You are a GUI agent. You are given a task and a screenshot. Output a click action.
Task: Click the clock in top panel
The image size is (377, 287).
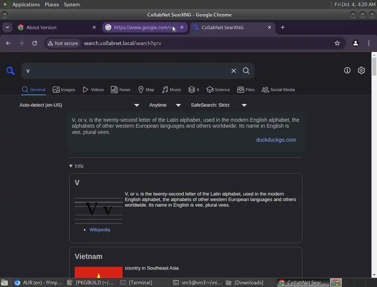point(355,4)
